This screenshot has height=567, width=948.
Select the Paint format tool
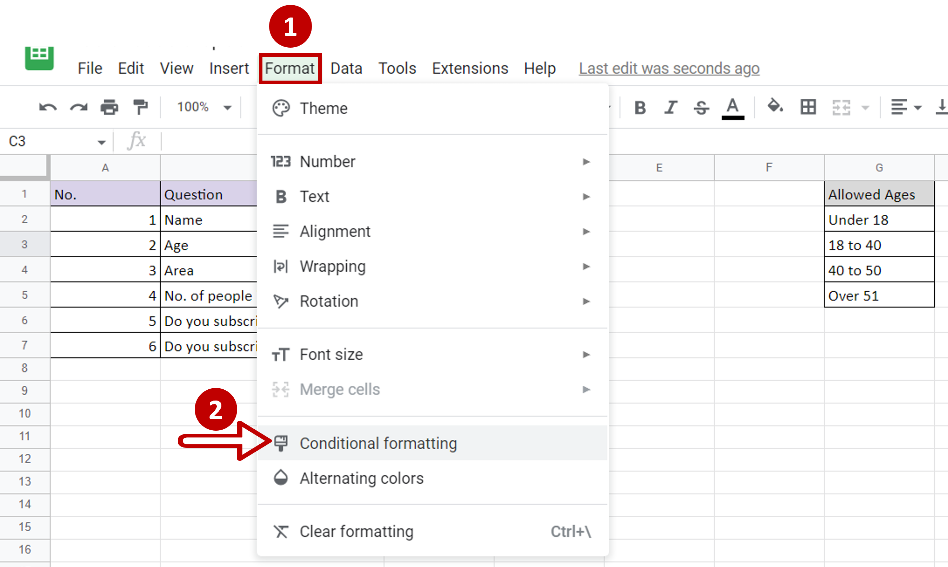click(x=140, y=107)
